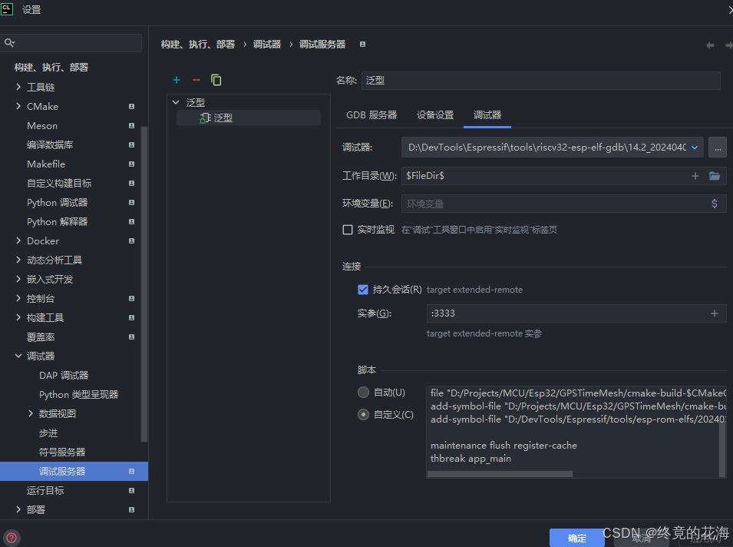Click project marker icon beside Python 调试器
Image resolution: width=733 pixels, height=547 pixels.
(131, 203)
